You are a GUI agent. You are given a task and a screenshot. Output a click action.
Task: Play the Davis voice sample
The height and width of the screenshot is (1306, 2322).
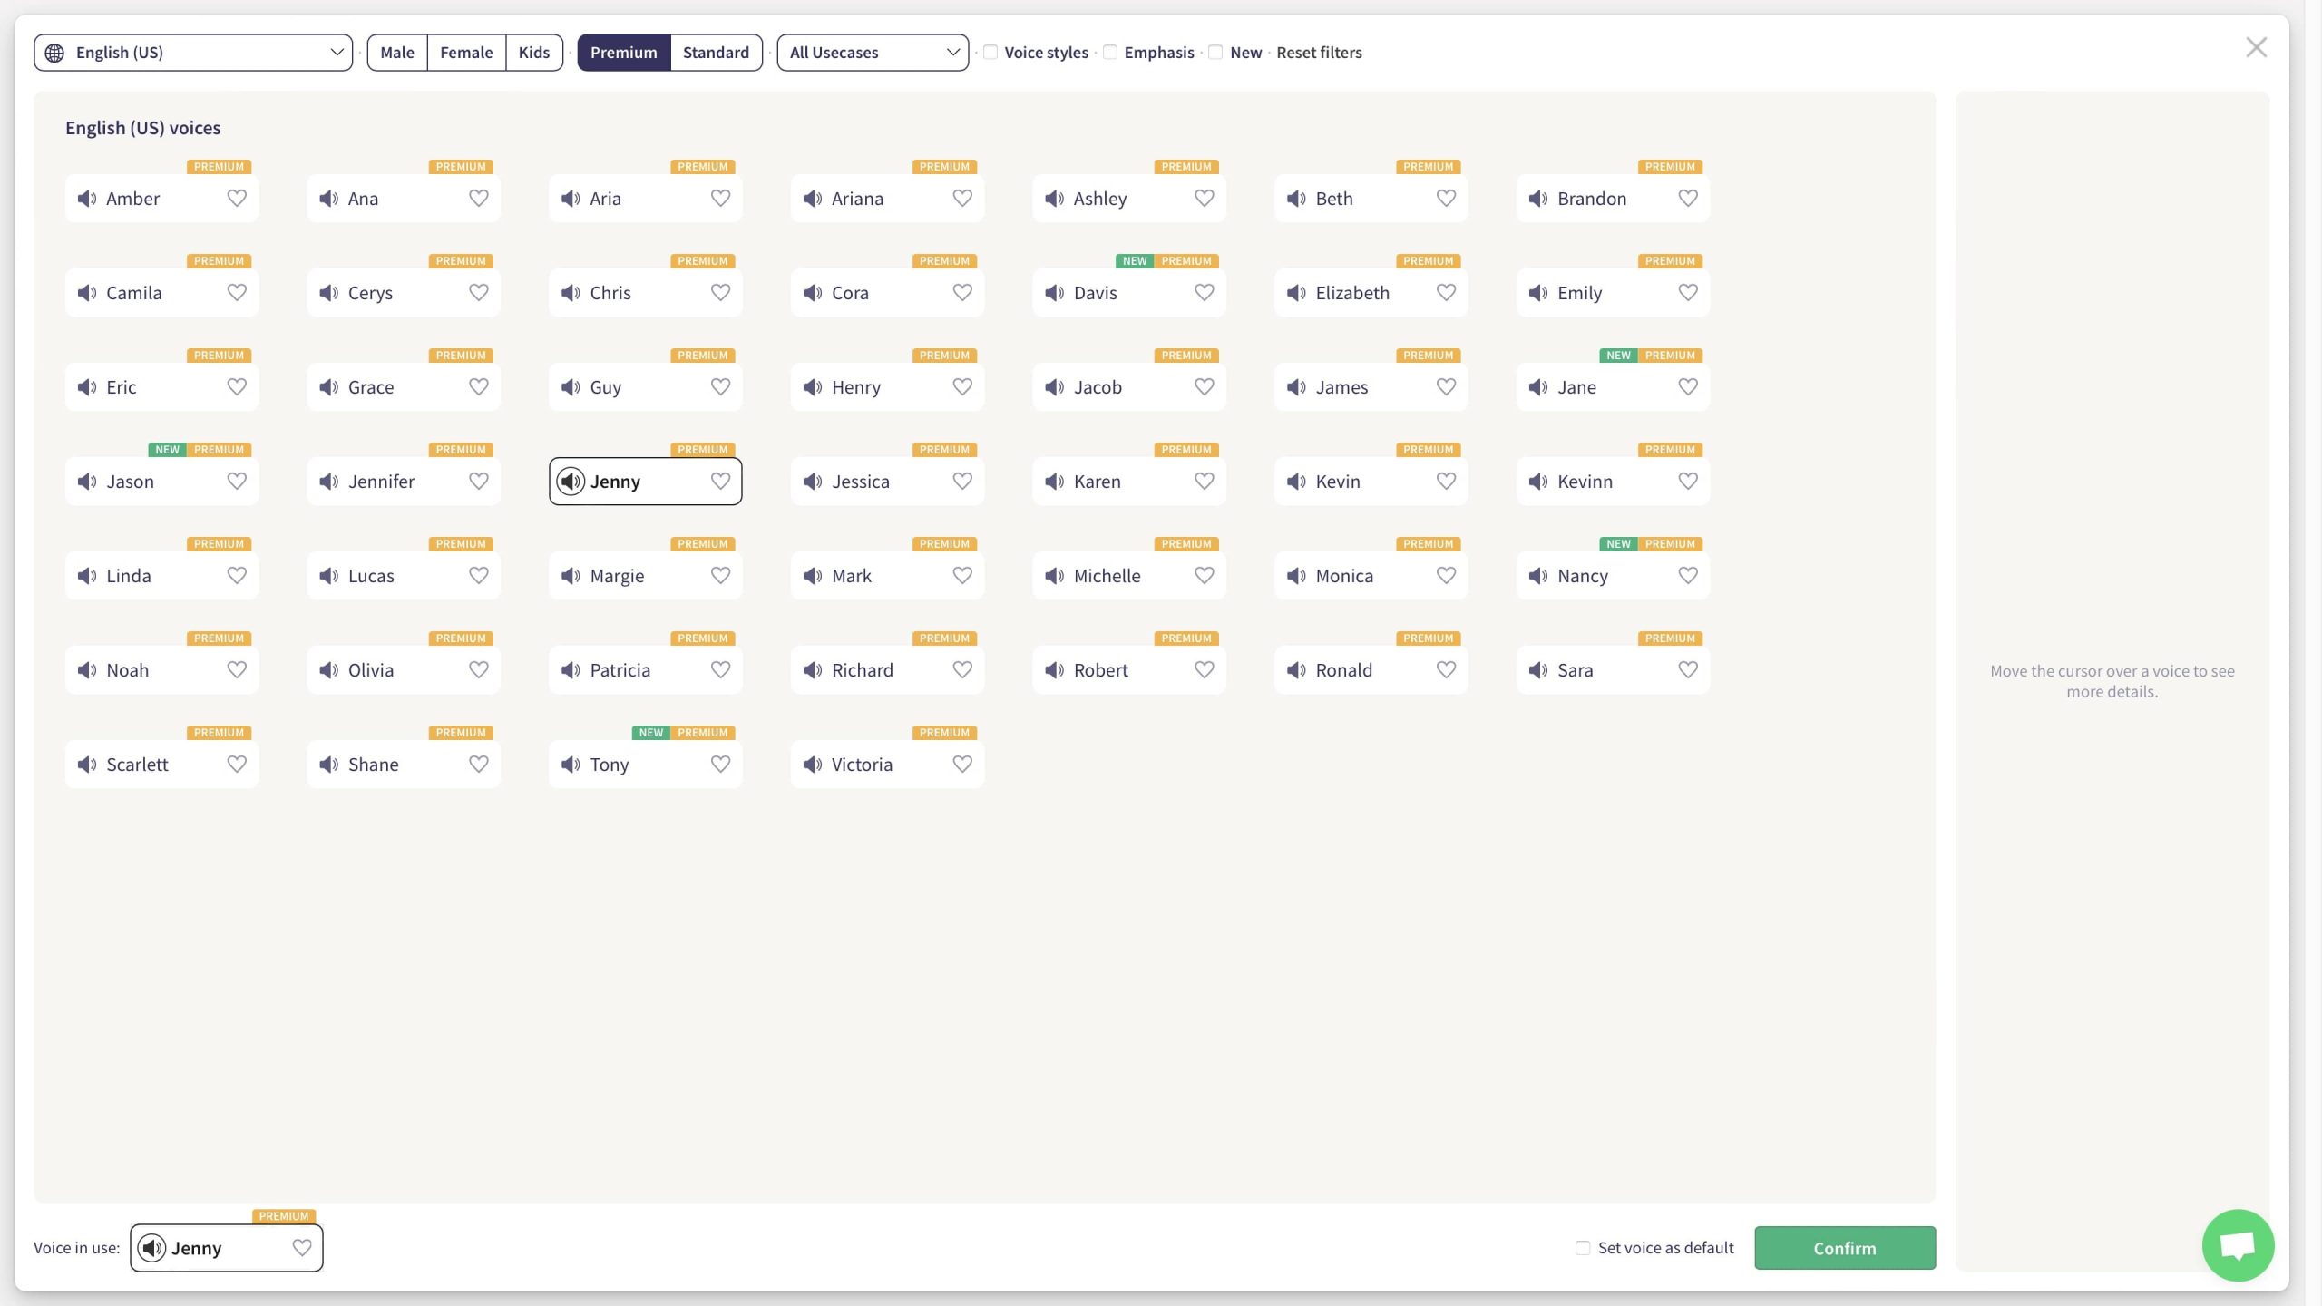point(1054,293)
